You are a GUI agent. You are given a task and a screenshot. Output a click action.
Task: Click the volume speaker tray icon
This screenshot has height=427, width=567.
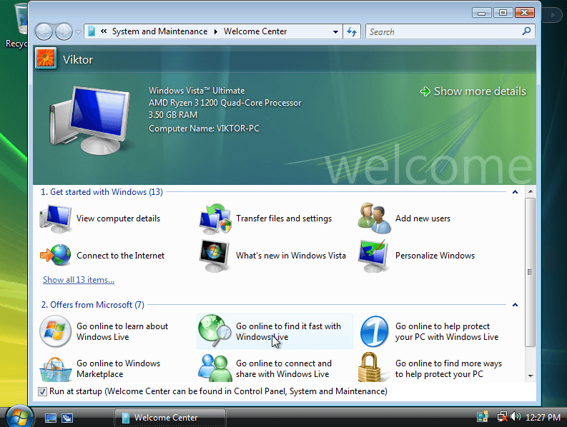click(x=516, y=417)
